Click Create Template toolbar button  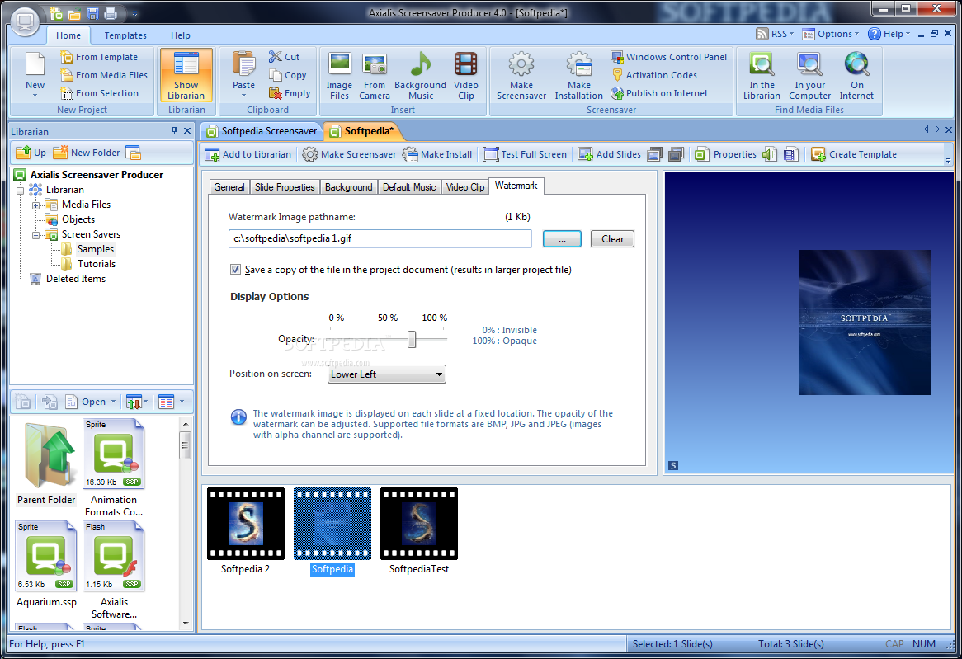(854, 154)
